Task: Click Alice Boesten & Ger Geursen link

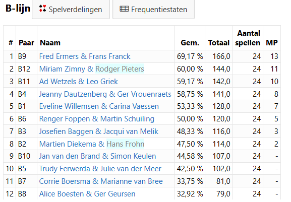Action: pos(87,194)
